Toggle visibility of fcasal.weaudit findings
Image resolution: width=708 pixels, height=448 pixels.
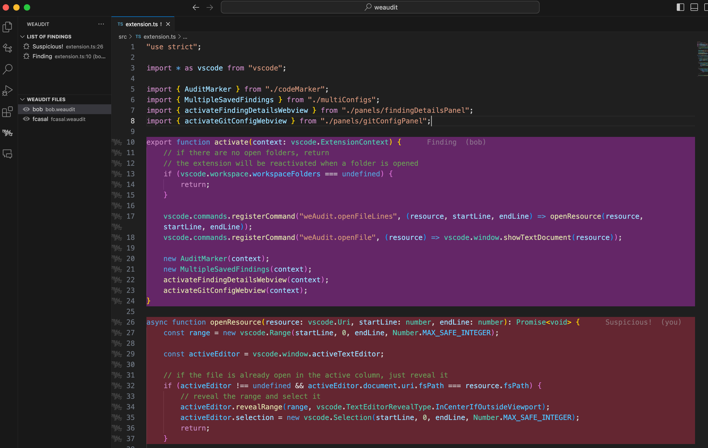click(26, 119)
